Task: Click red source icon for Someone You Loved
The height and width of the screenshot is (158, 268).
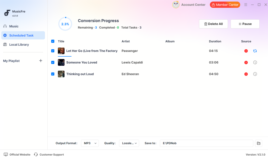Action: pos(246,62)
